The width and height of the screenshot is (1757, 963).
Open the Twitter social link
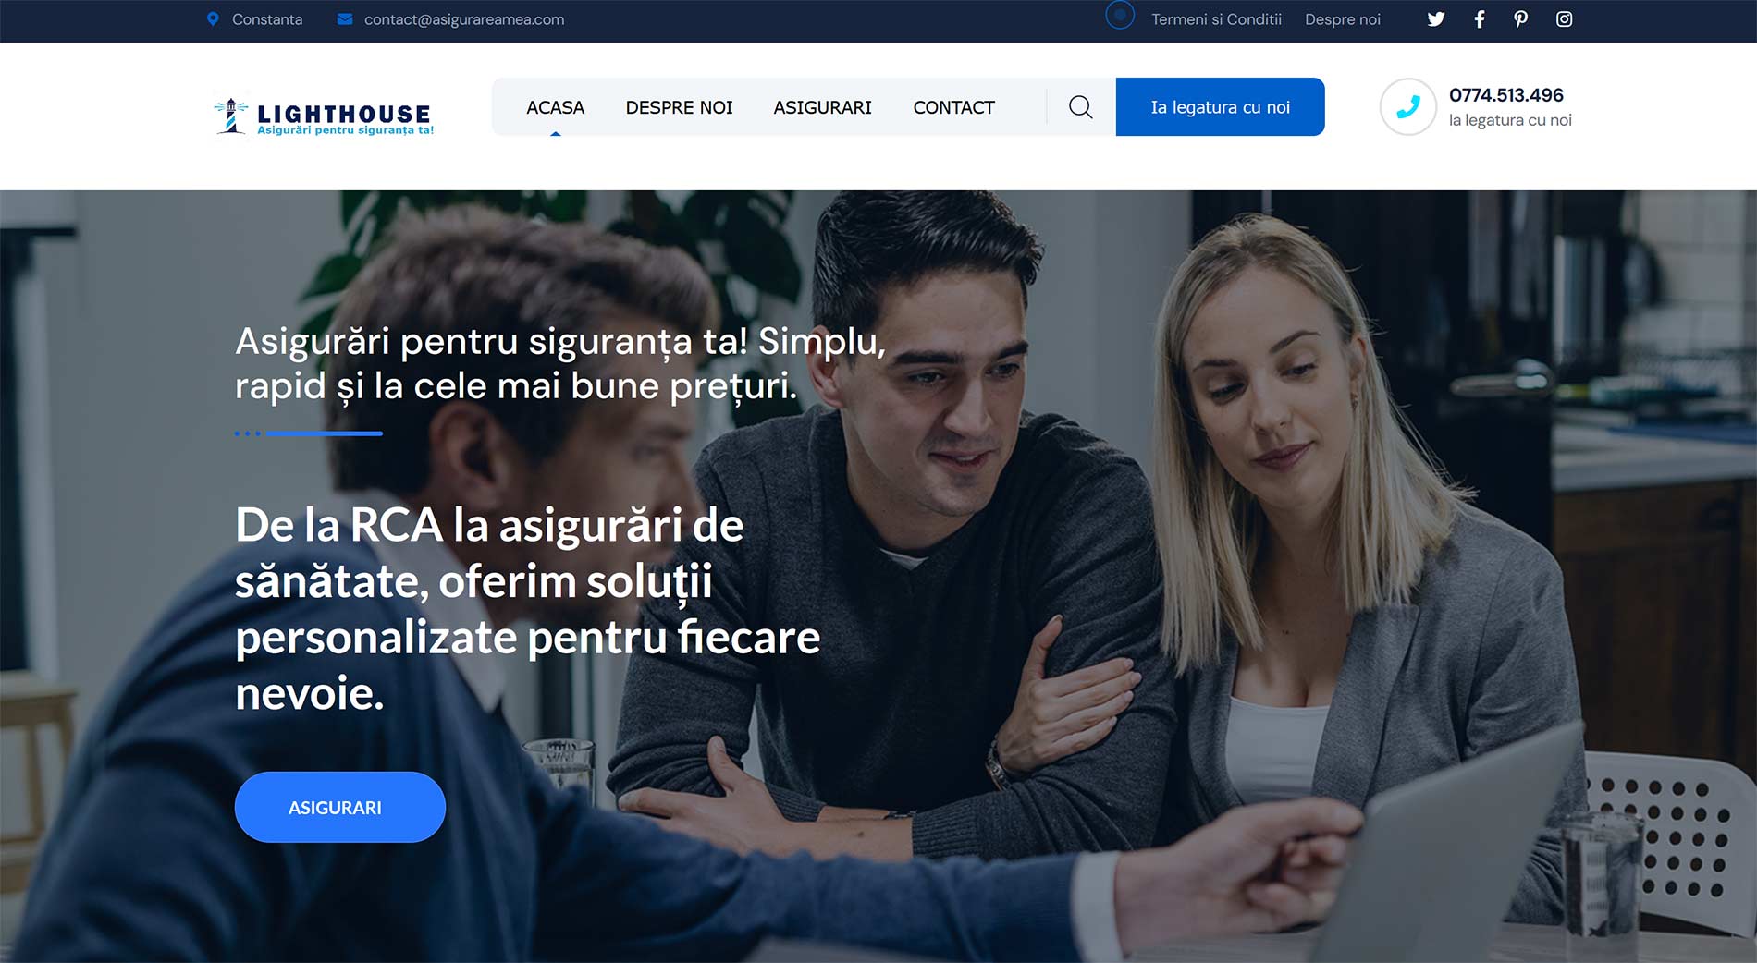(1435, 19)
